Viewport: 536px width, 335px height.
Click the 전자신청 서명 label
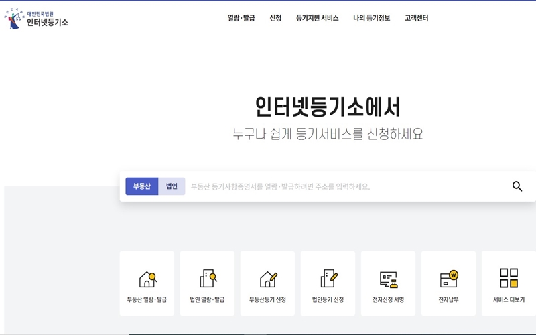pos(389,299)
